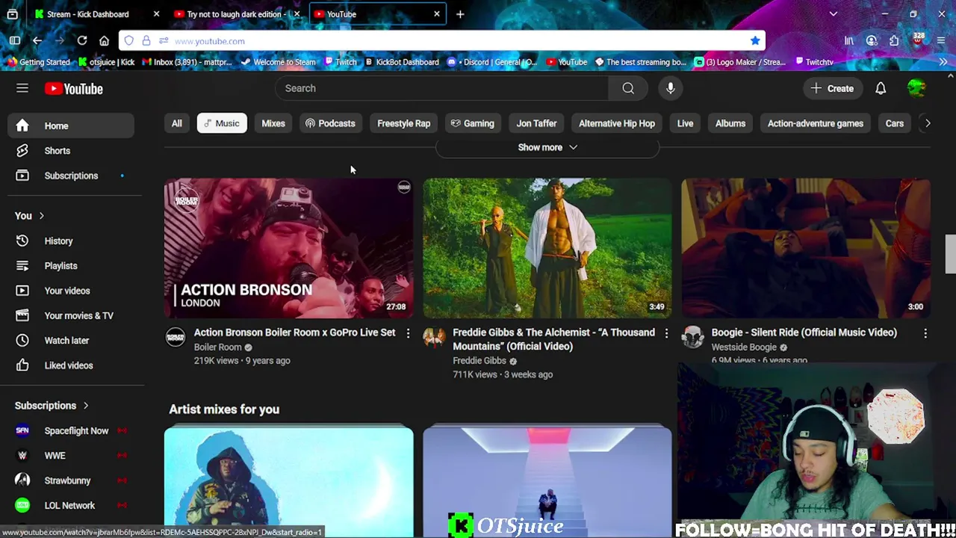Open options for Freddie Gibbs video

[667, 333]
